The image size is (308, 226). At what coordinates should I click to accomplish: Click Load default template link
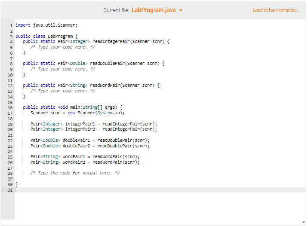coord(276,10)
